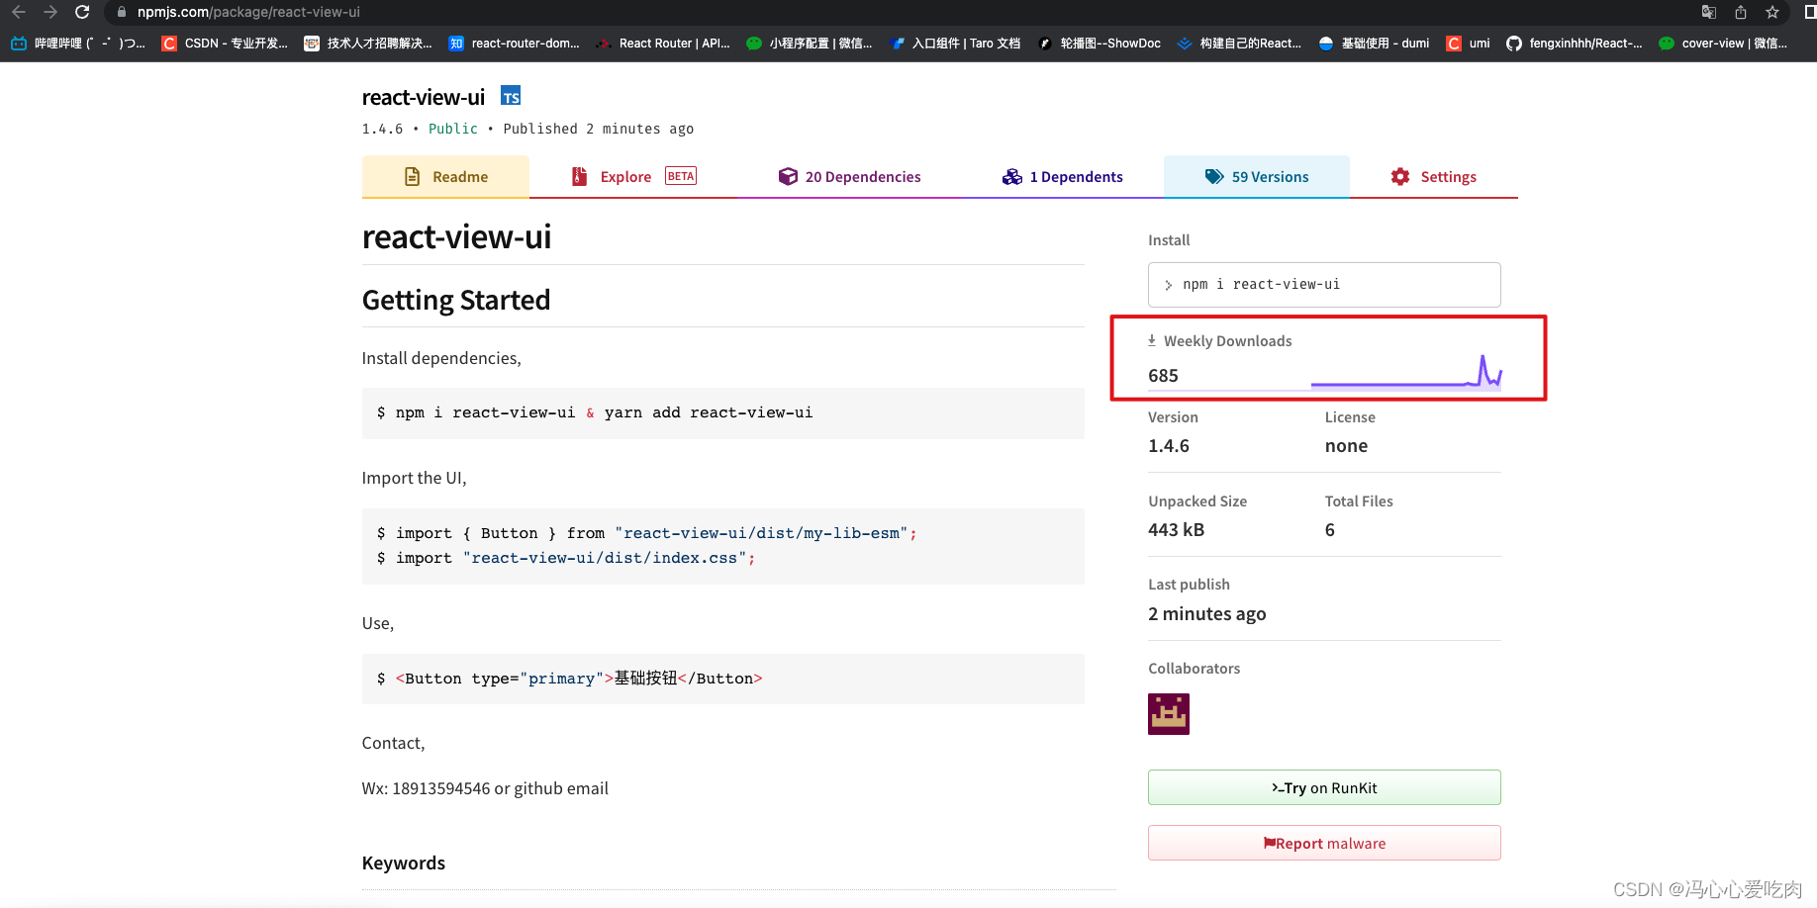Screen dimensions: 1817x908
Task: Click the Getting Started heading
Action: coord(456,301)
